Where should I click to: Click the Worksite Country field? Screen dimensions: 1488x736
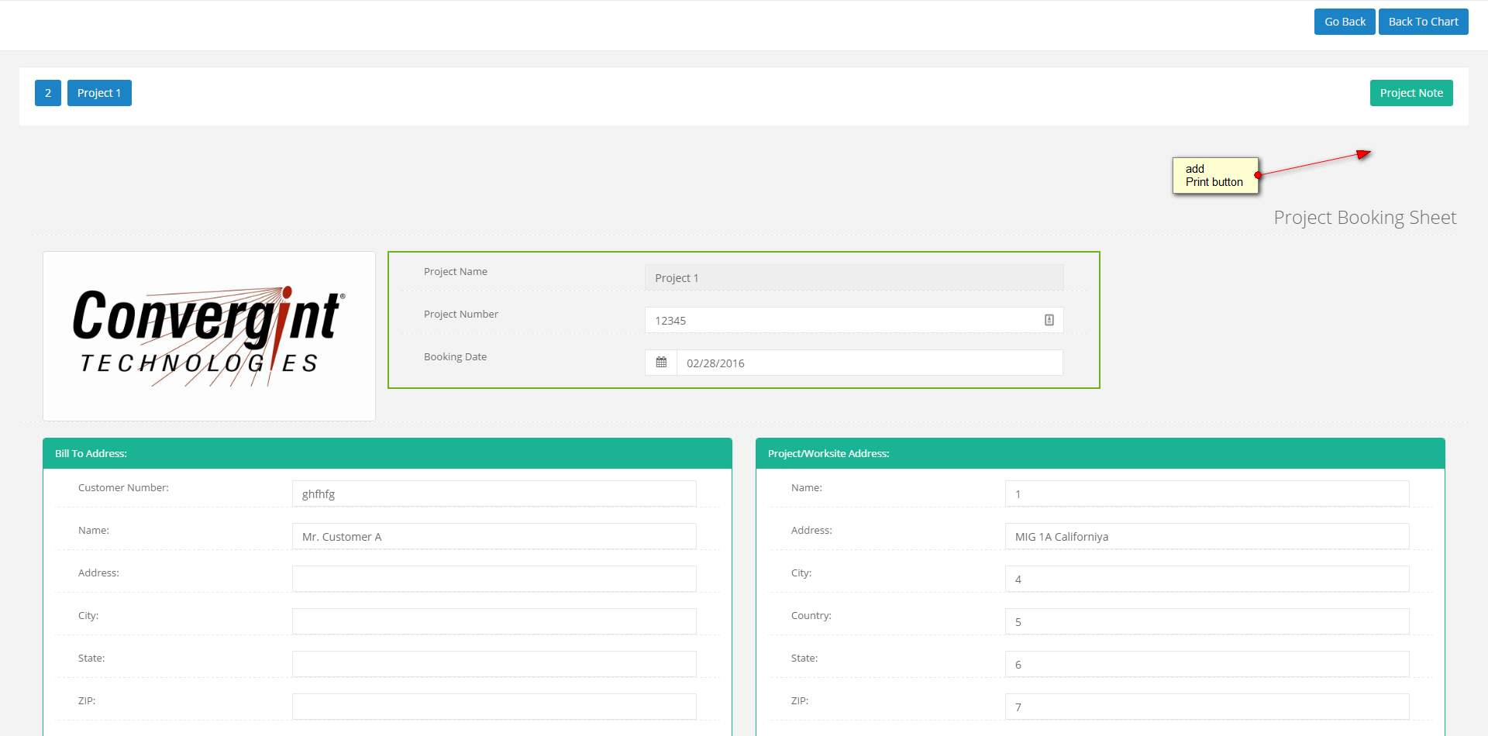coord(1207,622)
